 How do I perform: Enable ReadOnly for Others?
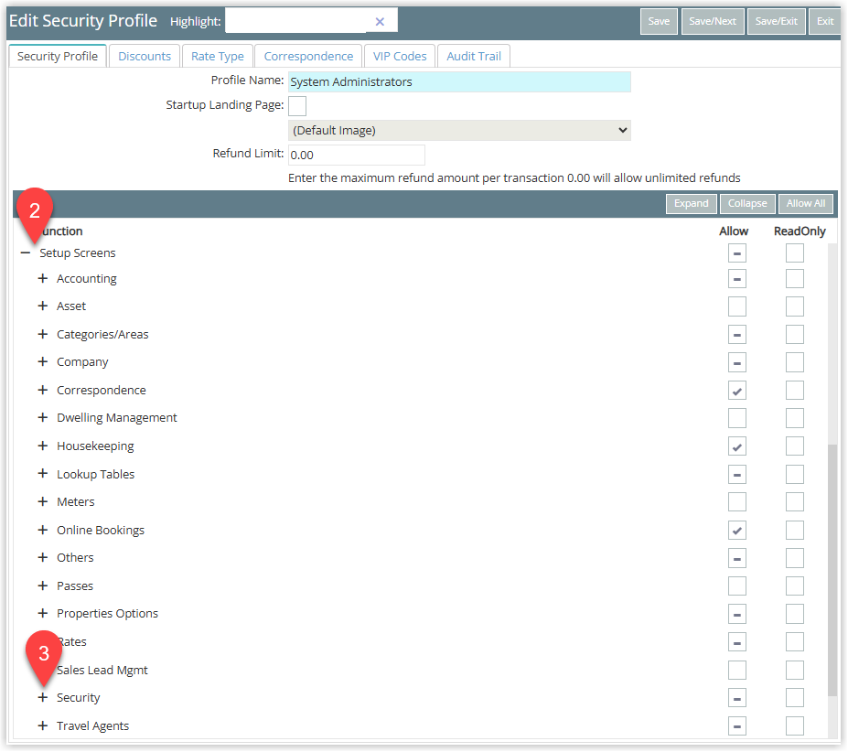click(794, 558)
